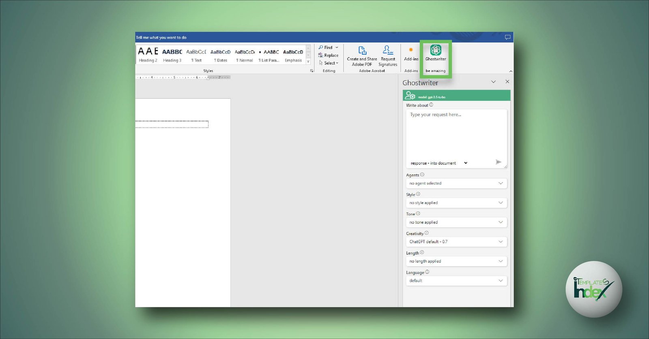The width and height of the screenshot is (649, 339).
Task: Open the Ghostwriter pane options chevron
Action: click(x=494, y=81)
